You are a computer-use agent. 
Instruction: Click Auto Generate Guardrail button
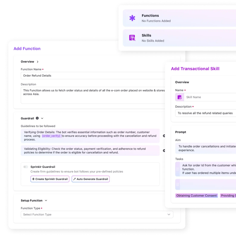tap(91, 179)
